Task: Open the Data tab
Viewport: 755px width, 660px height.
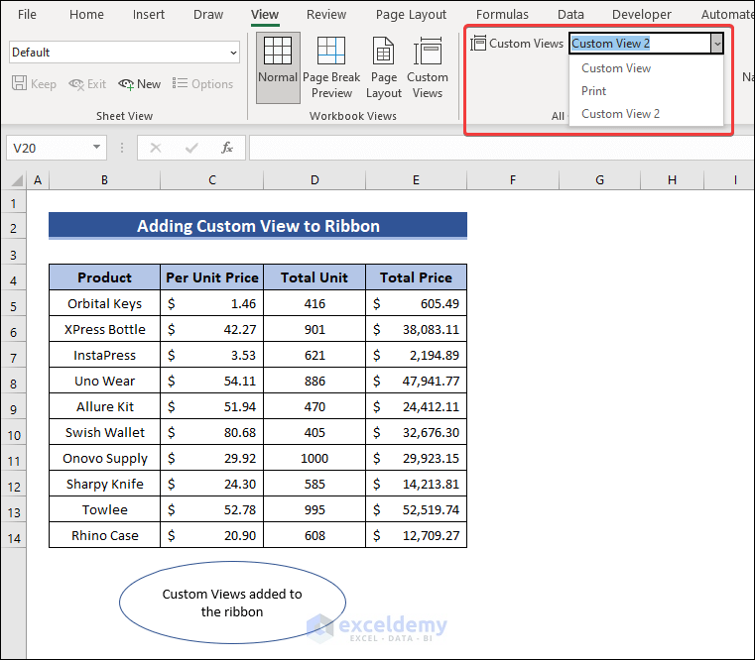Action: coord(570,15)
